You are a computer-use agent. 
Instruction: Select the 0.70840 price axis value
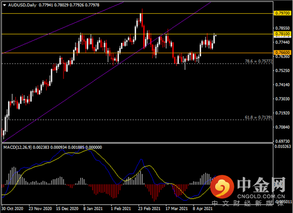282,127
